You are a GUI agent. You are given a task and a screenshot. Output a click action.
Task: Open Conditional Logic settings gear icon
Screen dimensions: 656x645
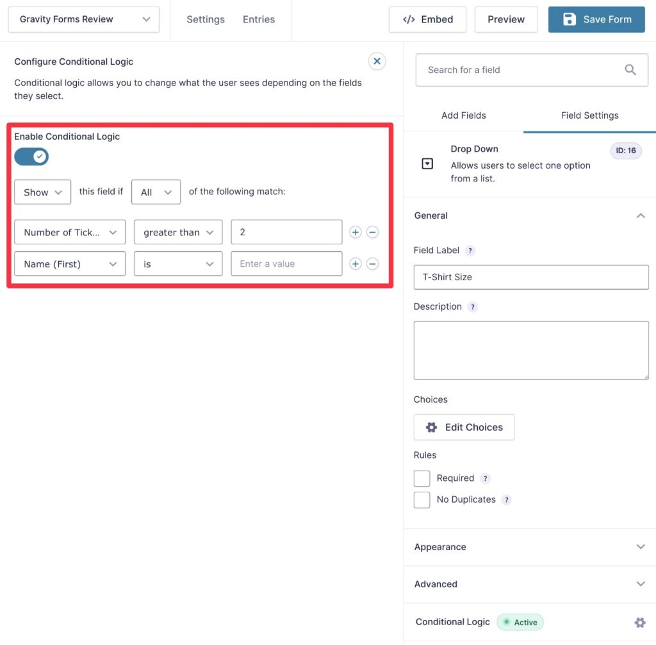point(639,622)
